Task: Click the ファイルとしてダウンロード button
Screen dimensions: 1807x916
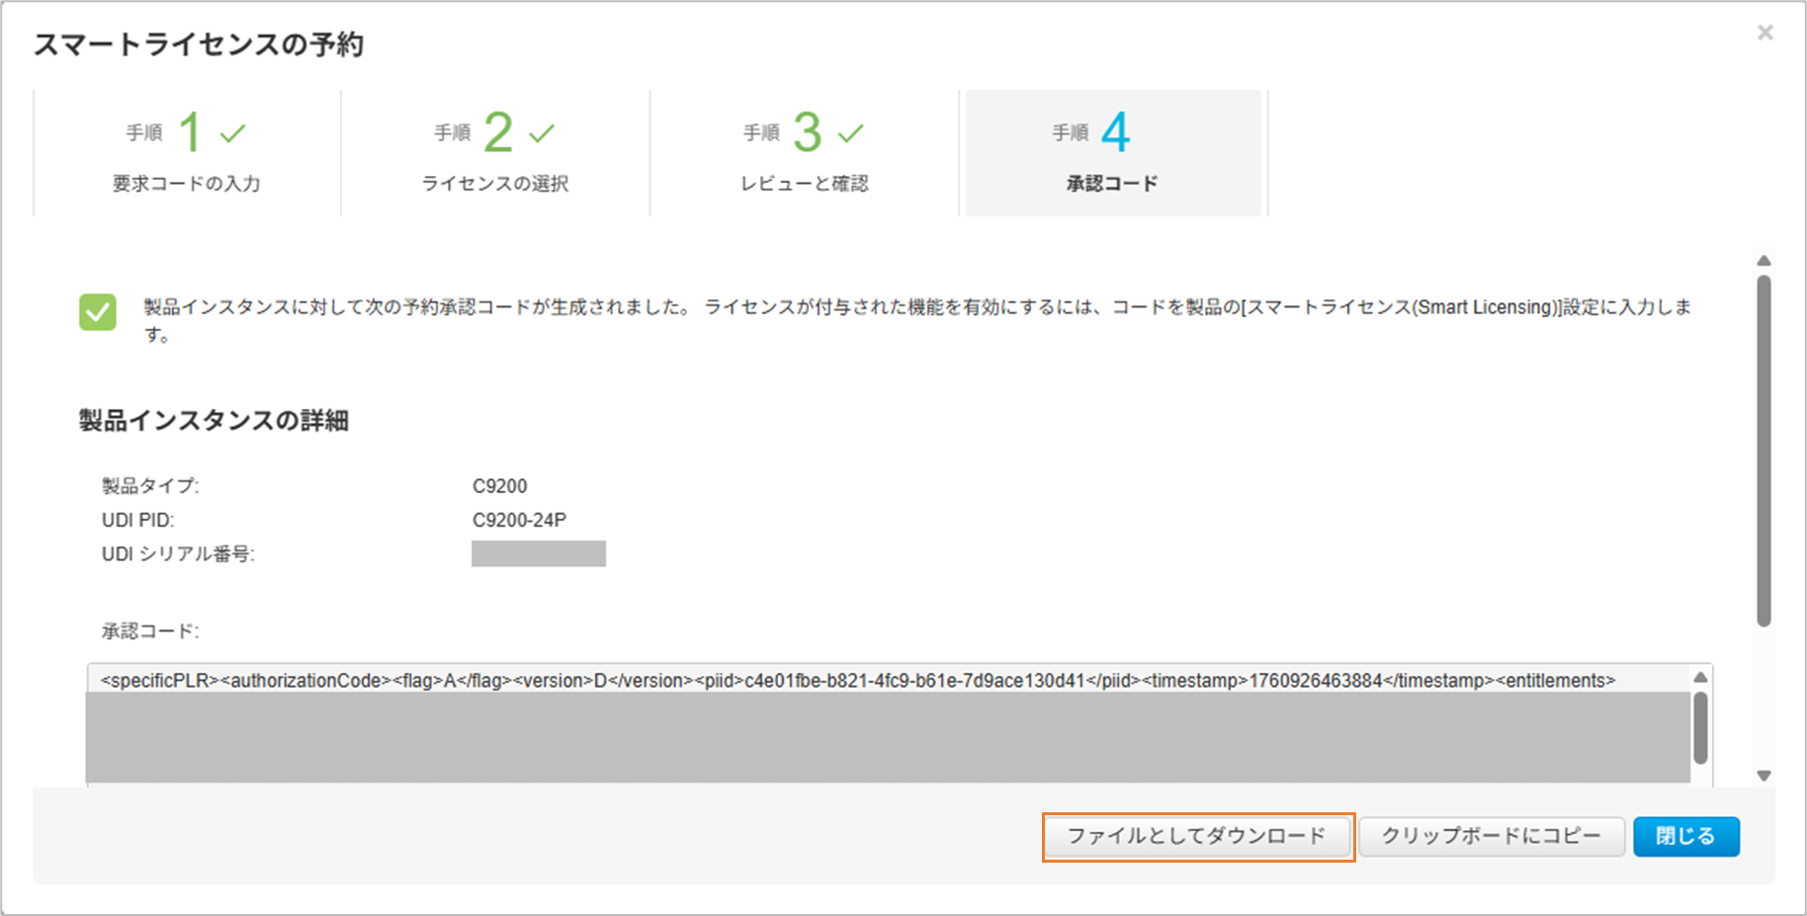Action: [x=1197, y=836]
